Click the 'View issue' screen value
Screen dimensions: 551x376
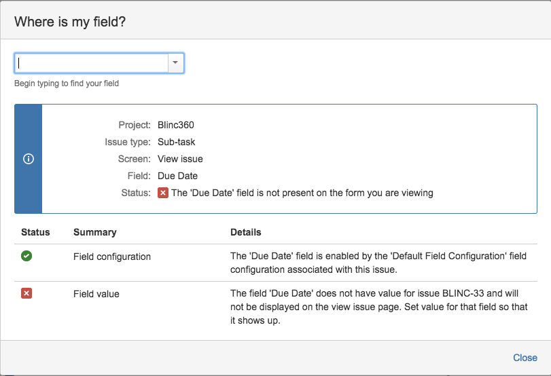click(x=180, y=159)
